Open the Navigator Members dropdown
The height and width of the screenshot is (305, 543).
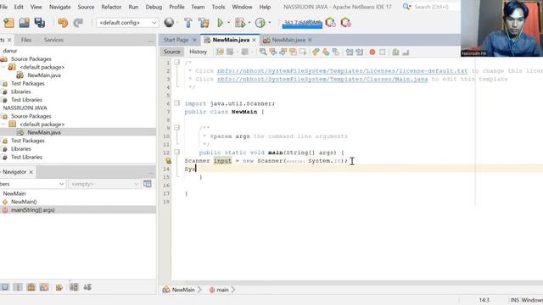point(32,184)
